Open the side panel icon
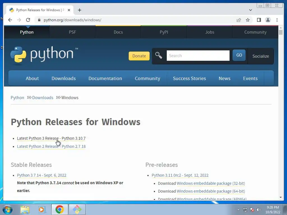The width and height of the screenshot is (287, 215). click(x=259, y=20)
